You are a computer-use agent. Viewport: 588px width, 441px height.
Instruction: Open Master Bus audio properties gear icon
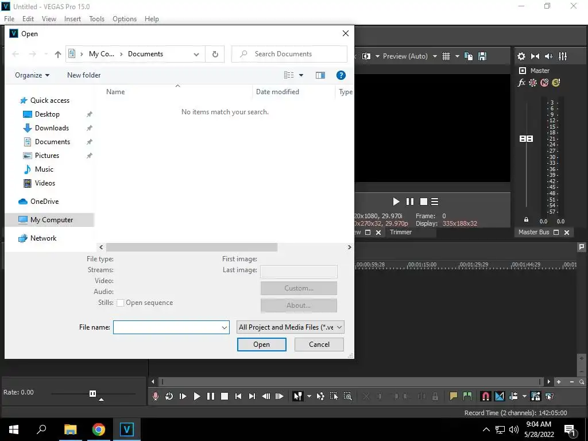pos(521,56)
